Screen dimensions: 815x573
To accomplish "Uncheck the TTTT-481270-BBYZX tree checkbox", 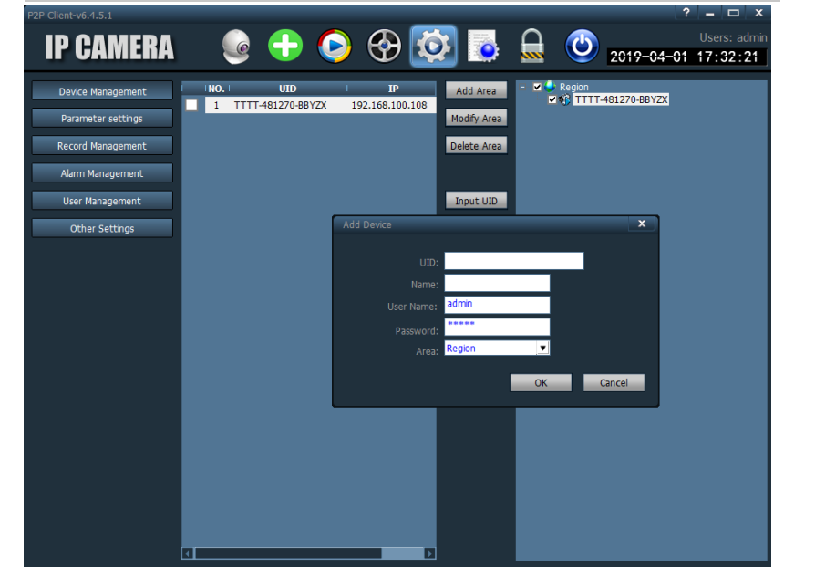I will click(552, 99).
